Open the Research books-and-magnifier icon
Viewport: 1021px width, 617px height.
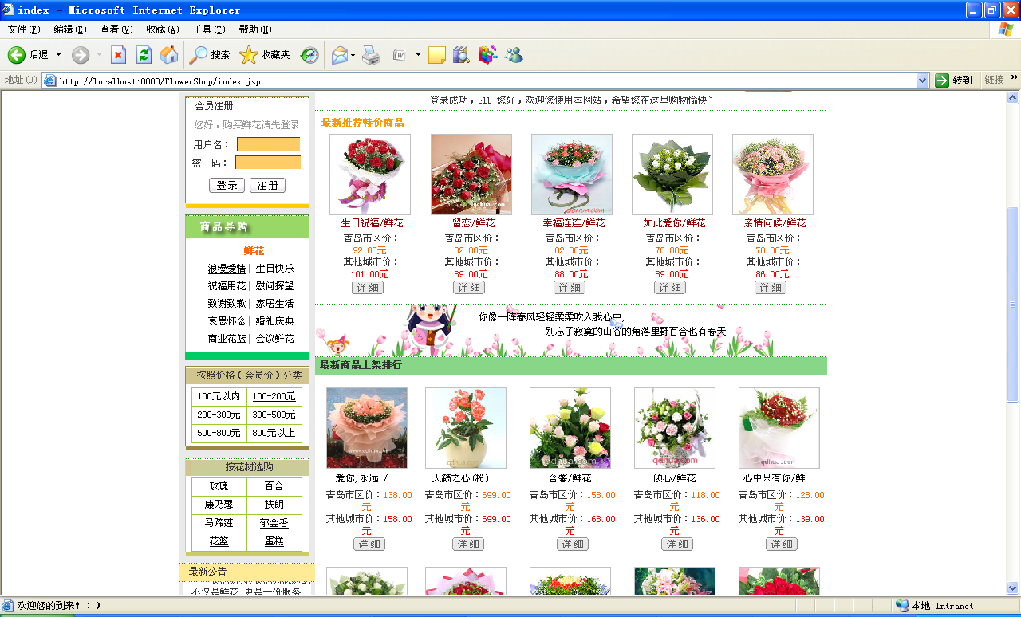tap(461, 55)
